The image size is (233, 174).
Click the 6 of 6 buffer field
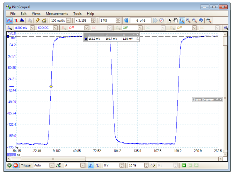point(141,21)
